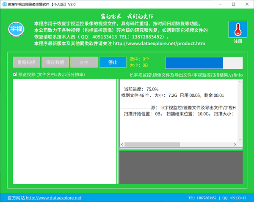Open registration via the thermometer icon
Image resolution: width=254 pixels, height=202 pixels.
pyautogui.click(x=237, y=29)
